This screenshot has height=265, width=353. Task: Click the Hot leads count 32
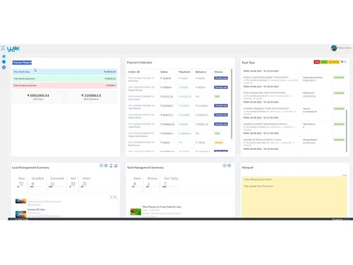click(x=73, y=184)
